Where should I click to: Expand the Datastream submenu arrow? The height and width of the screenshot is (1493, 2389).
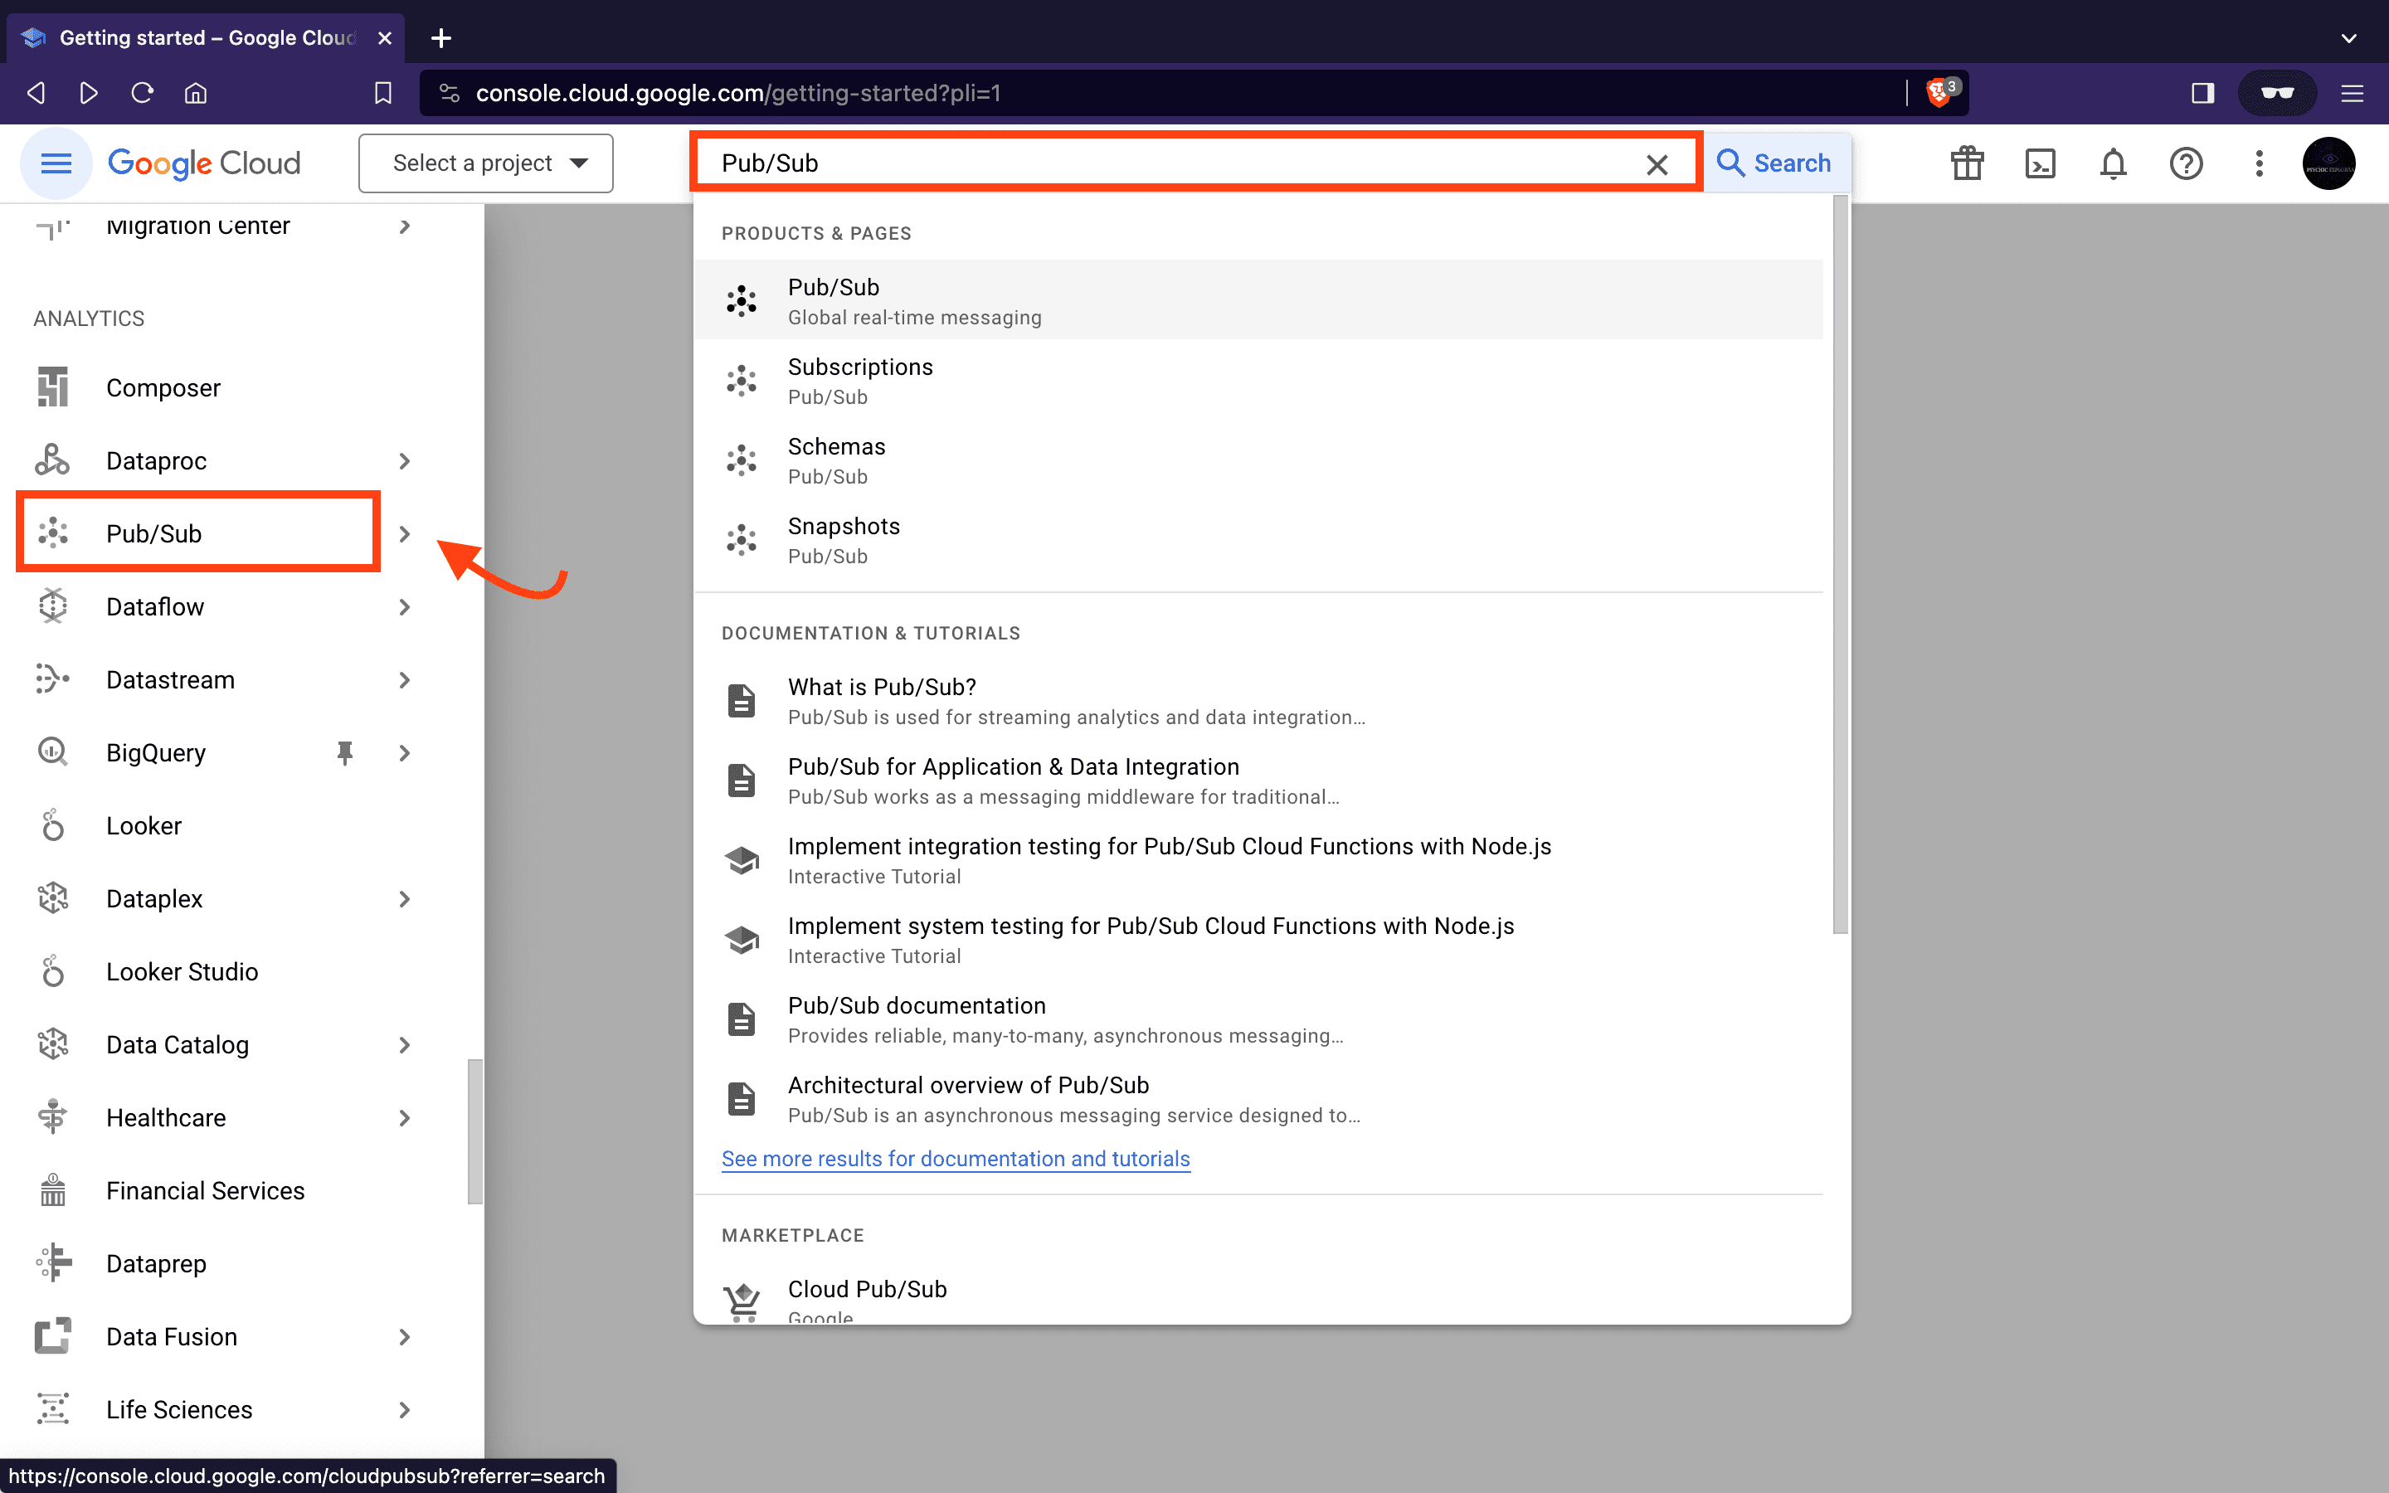404,679
